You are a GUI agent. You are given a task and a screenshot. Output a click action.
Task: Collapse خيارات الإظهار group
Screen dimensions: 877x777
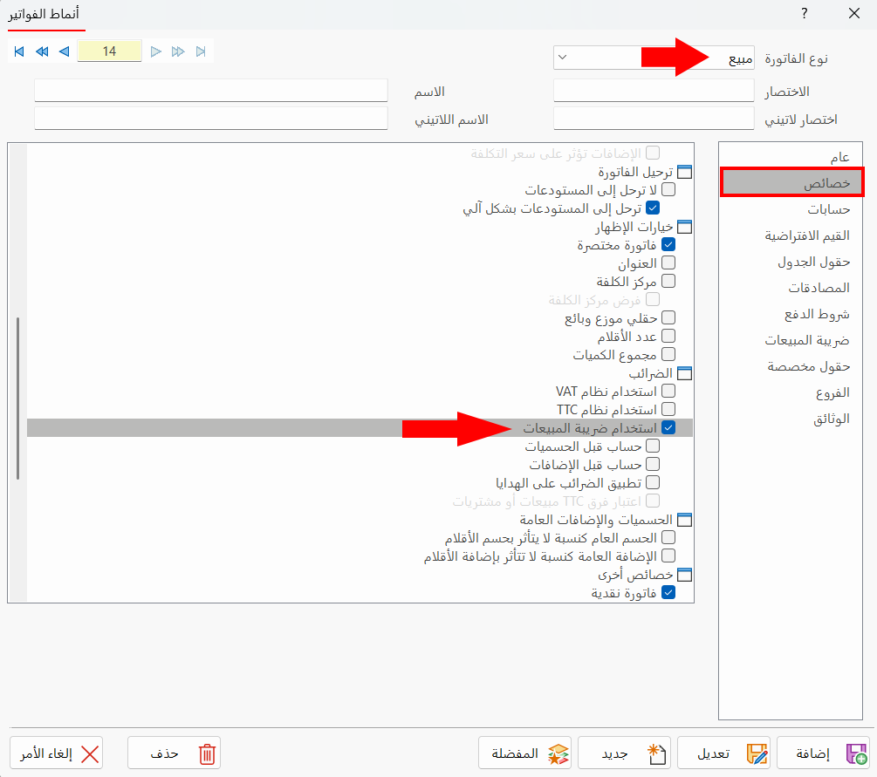click(684, 227)
